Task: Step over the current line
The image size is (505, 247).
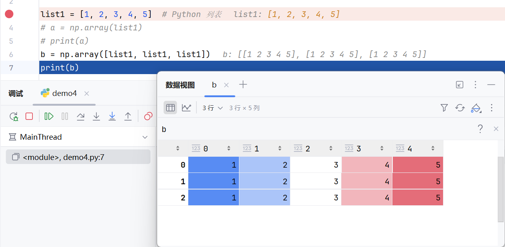Action: [81, 116]
